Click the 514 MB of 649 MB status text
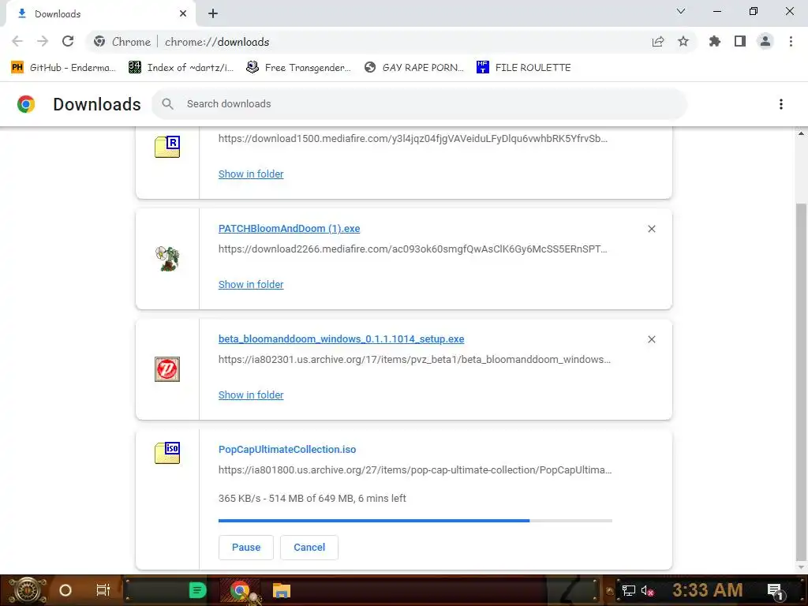Image resolution: width=808 pixels, height=606 pixels. 311,499
